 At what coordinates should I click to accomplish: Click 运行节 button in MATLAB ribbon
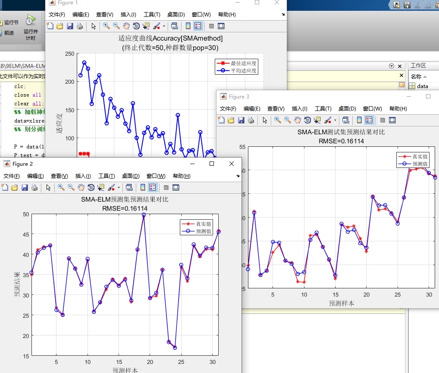pos(9,22)
